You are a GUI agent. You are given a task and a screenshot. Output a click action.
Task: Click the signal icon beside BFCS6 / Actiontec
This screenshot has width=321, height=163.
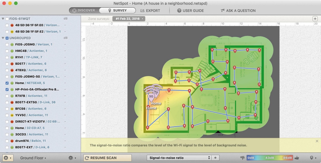tap(12, 109)
